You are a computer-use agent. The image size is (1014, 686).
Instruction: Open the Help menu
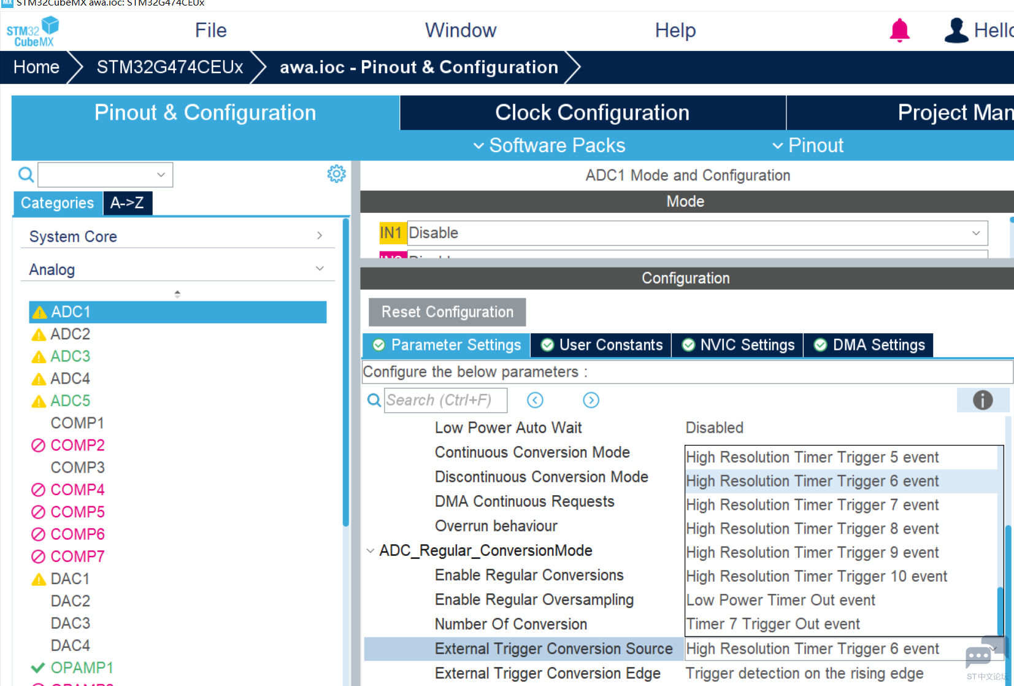point(675,30)
